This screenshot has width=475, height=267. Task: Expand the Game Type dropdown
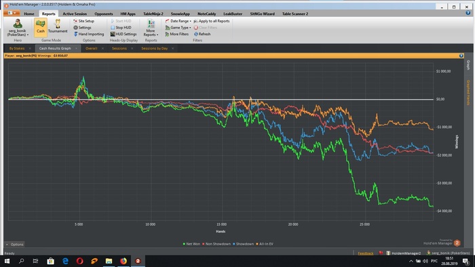(178, 28)
